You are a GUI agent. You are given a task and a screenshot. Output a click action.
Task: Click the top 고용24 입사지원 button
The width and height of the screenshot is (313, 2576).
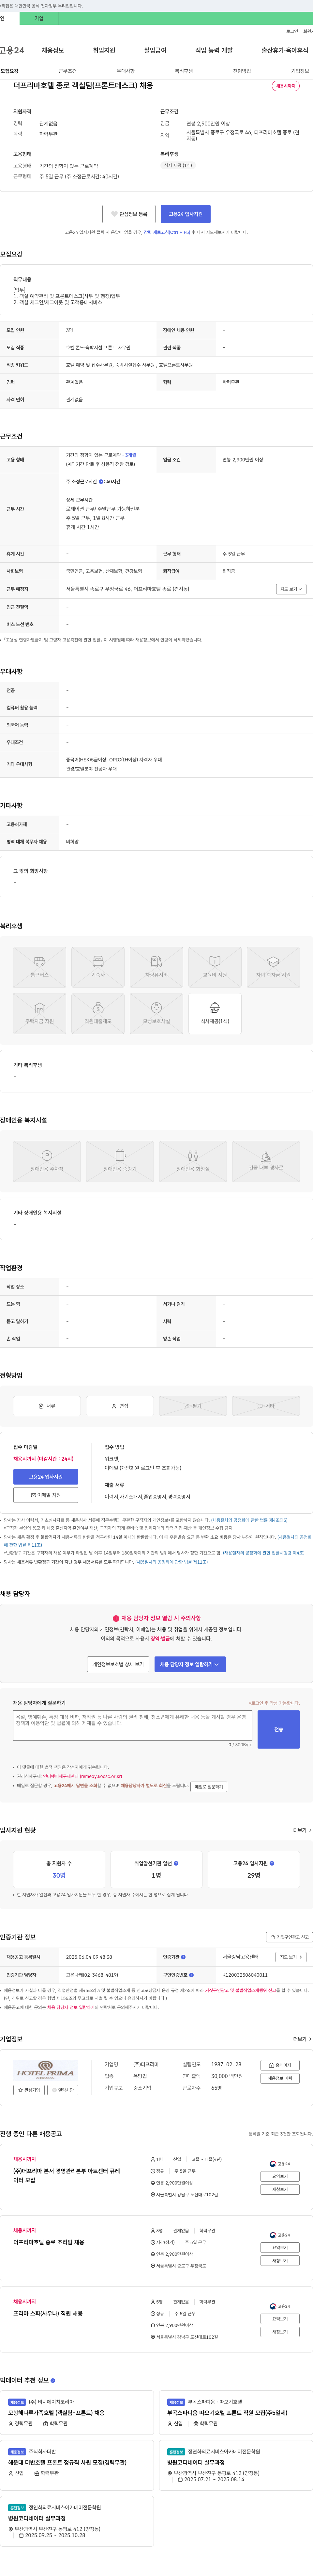[x=186, y=214]
